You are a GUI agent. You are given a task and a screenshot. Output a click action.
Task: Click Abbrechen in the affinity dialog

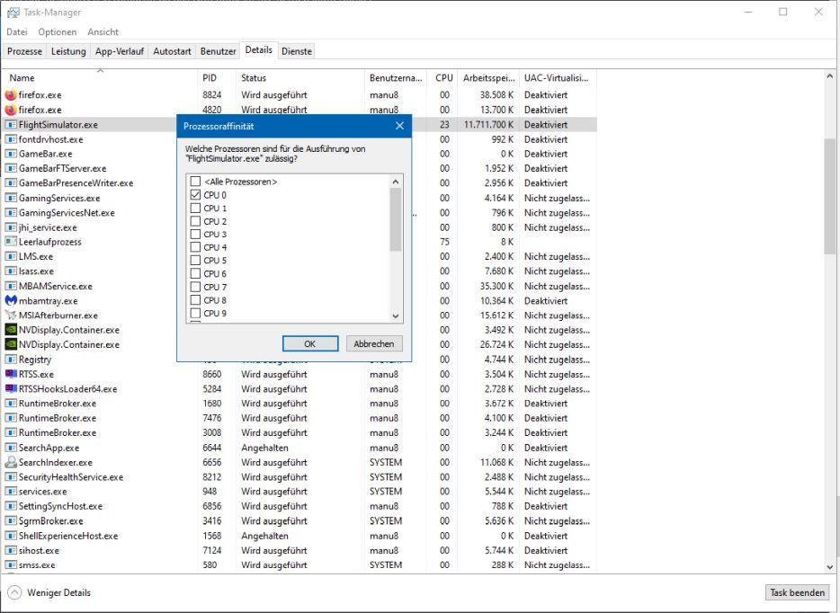click(x=374, y=343)
